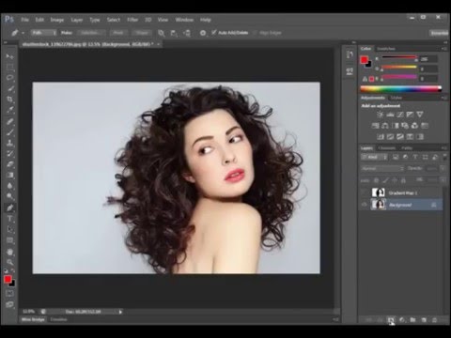Open the Kind layer filter dropdown
This screenshot has height=338, width=451.
click(x=374, y=157)
